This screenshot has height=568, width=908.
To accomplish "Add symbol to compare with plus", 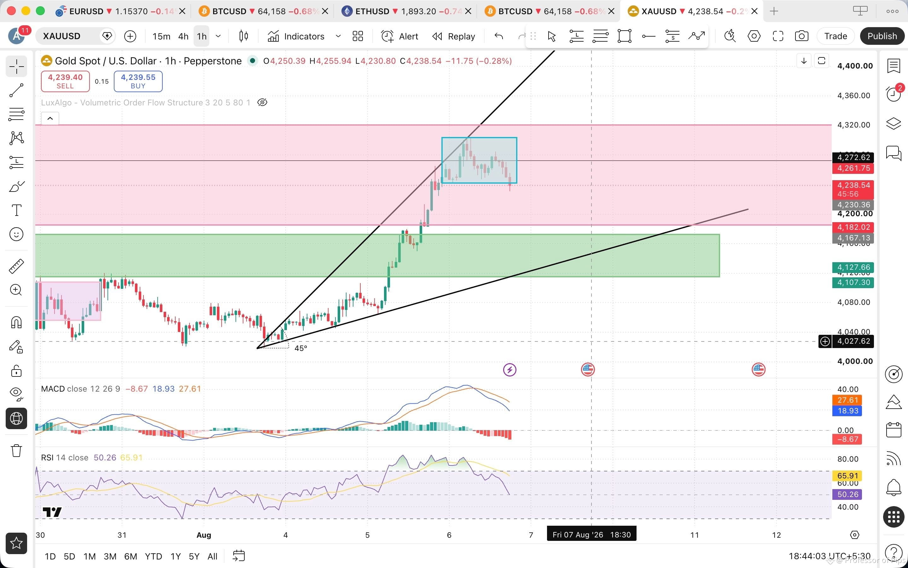I will (130, 36).
